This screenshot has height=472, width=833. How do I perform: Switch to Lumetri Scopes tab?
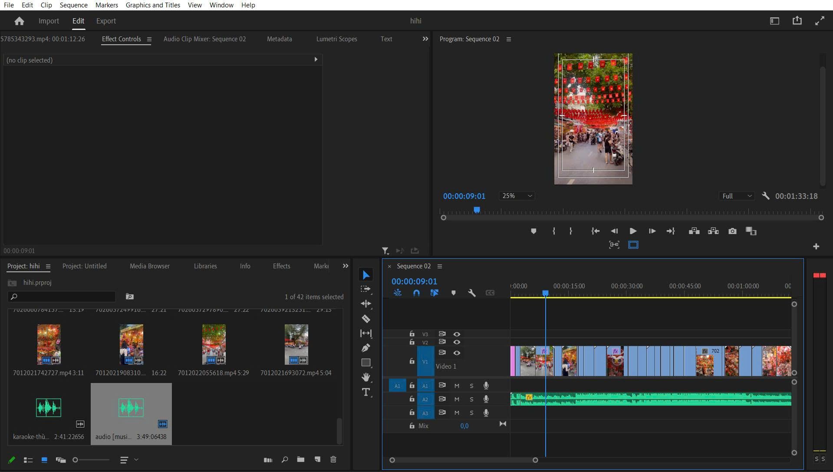tap(336, 39)
